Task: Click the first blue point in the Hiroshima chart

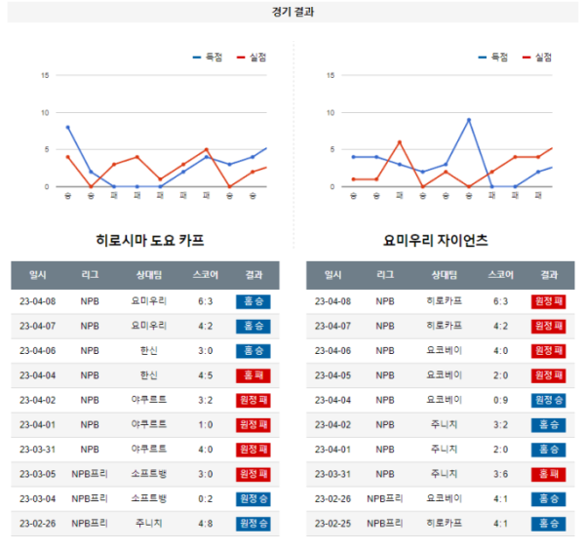Action: (67, 127)
